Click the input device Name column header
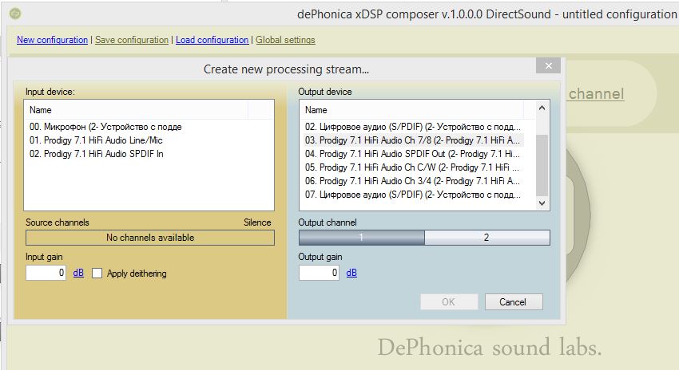 tap(137, 110)
